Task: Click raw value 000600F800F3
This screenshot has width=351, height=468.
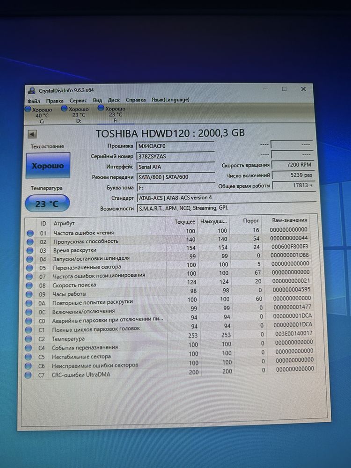Action: tap(290, 247)
